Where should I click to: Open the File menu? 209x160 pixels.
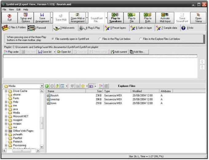[4, 10]
